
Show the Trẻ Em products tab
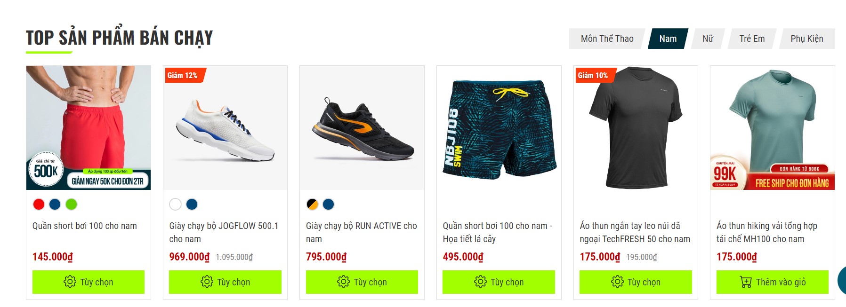(751, 39)
